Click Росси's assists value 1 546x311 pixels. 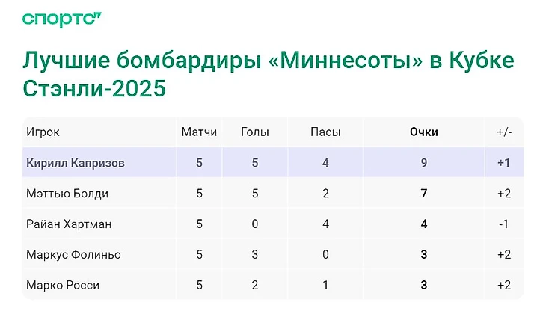pyautogui.click(x=325, y=286)
